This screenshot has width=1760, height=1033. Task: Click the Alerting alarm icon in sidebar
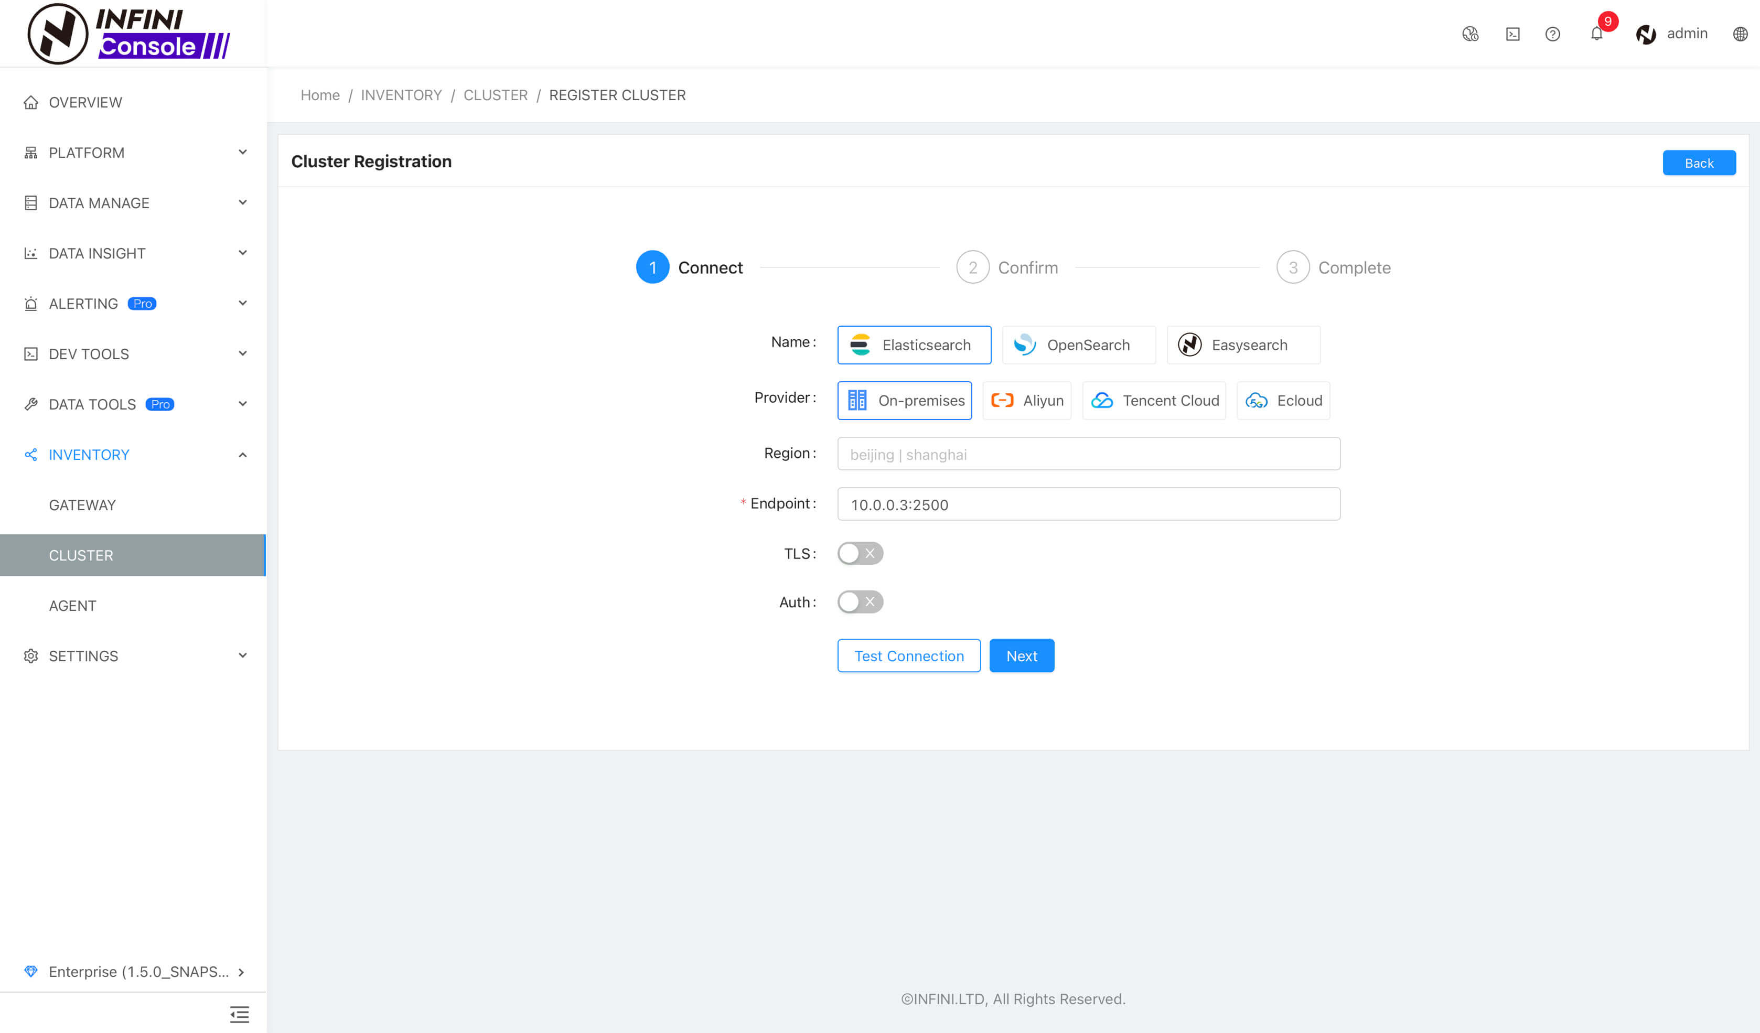(31, 304)
